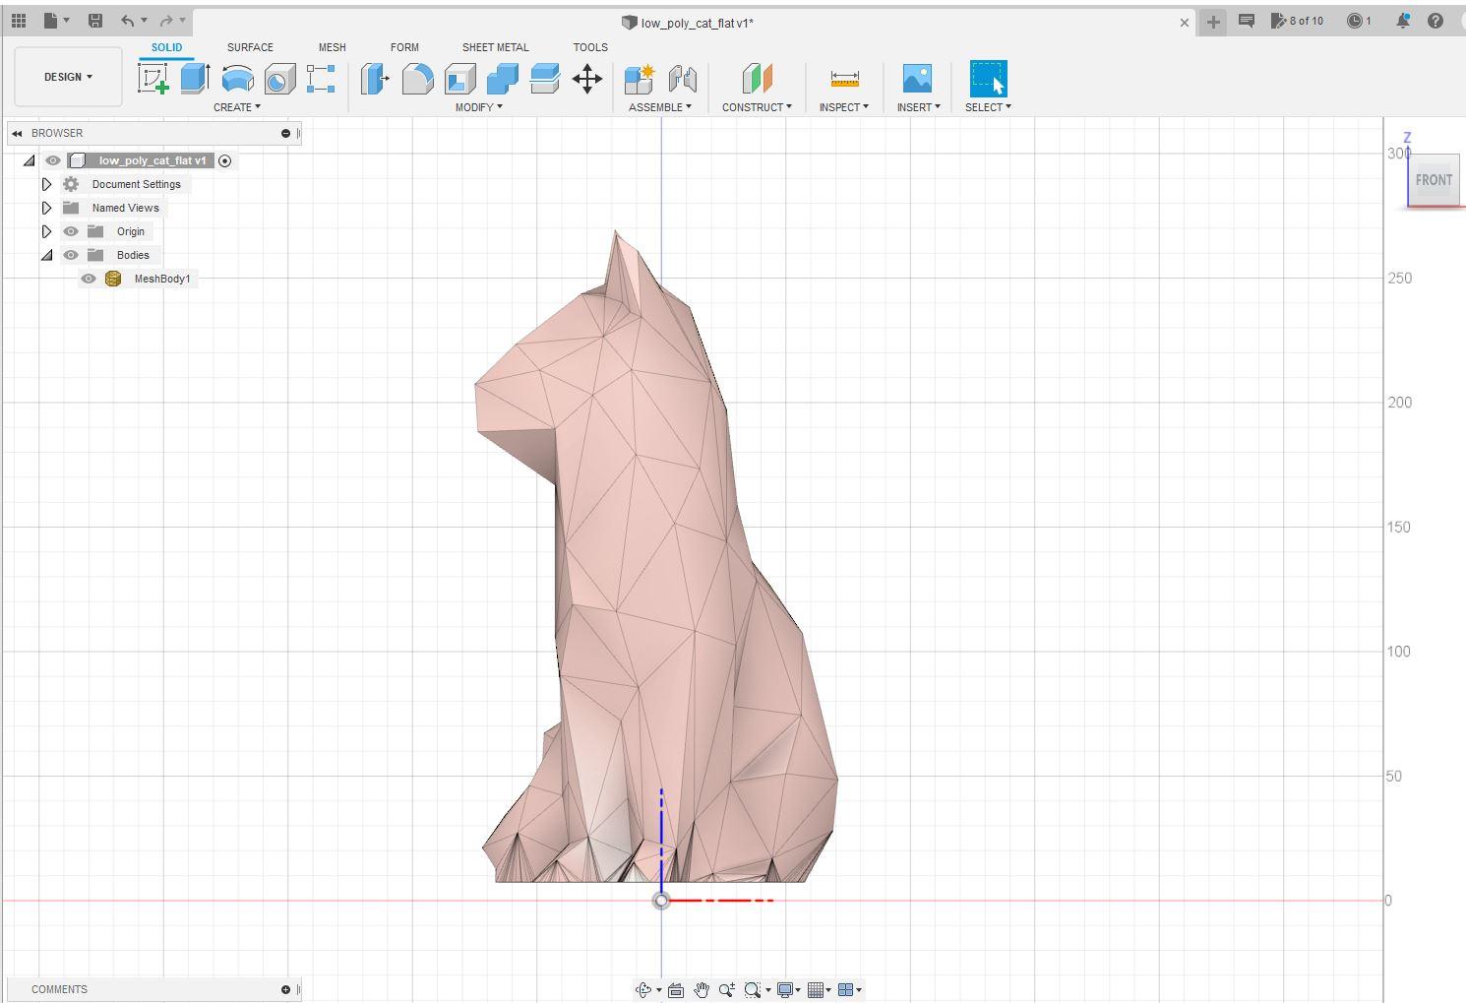Open the Extrude tool
This screenshot has height=1003, width=1466.
coord(195,79)
